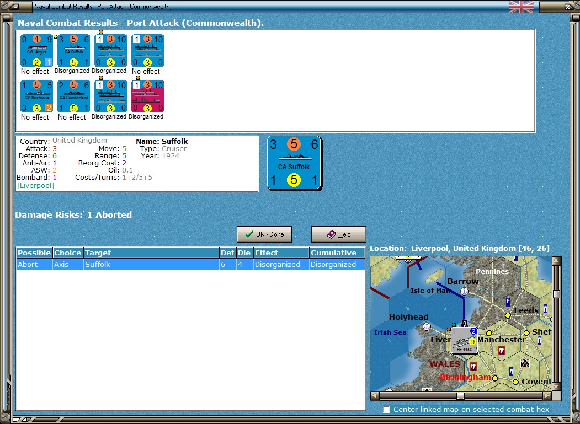The width and height of the screenshot is (580, 424).
Task: Click the crossed-pickaxes resource icon on map
Action: pyautogui.click(x=524, y=363)
